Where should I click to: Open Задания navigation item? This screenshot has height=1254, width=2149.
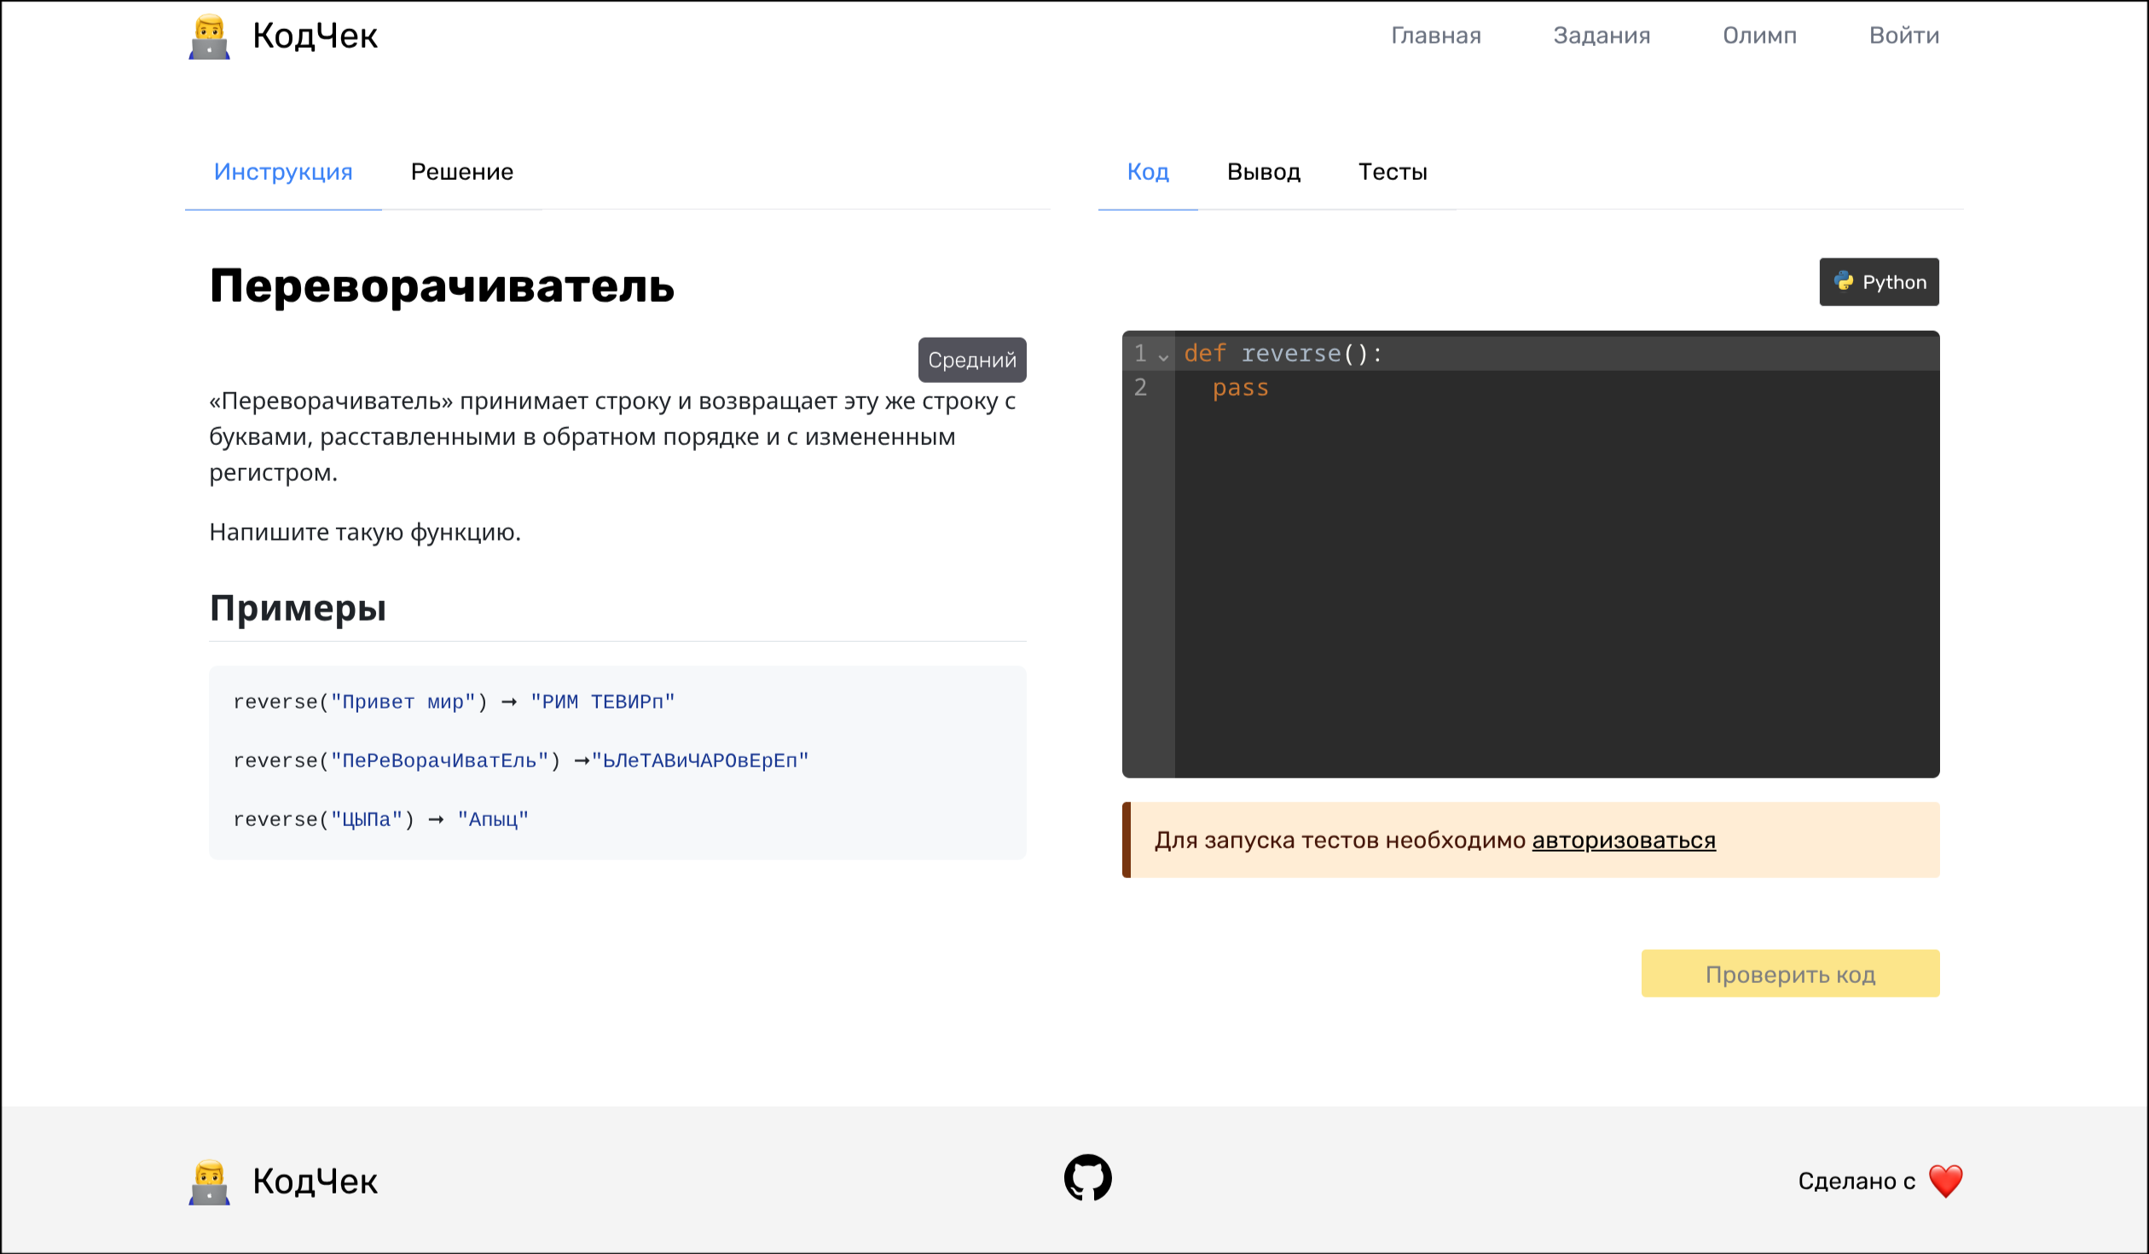1602,36
